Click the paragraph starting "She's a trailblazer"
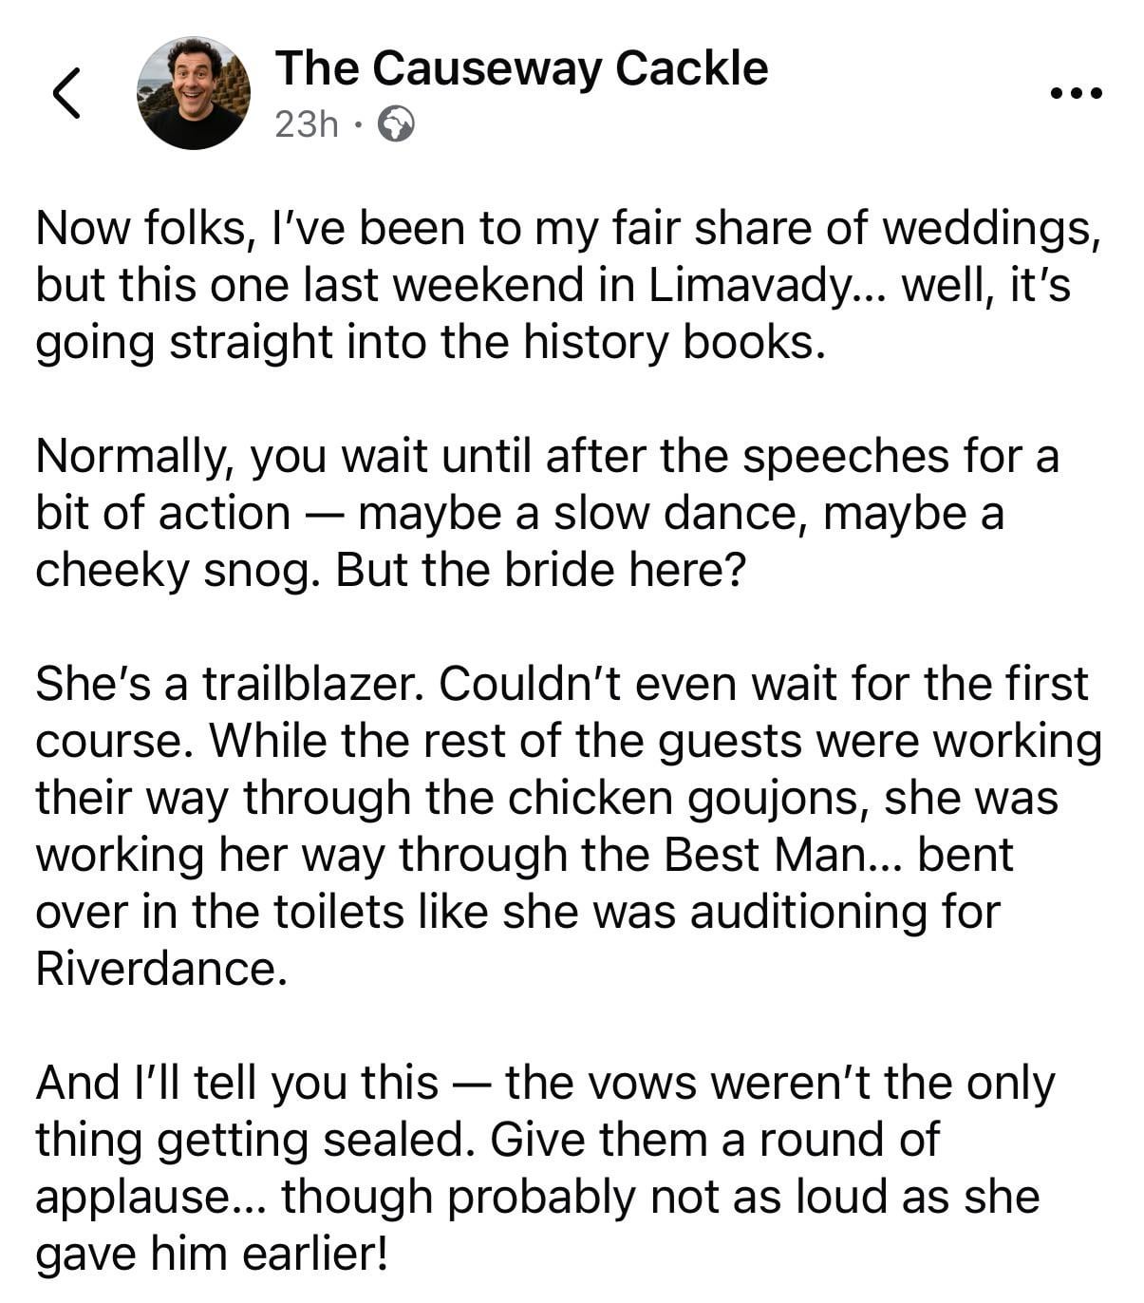The width and height of the screenshot is (1144, 1303). point(568,824)
